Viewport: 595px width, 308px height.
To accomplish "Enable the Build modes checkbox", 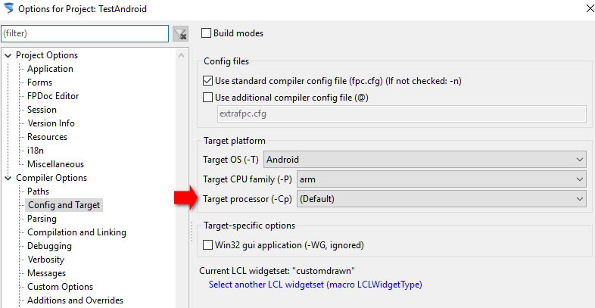I will 206,33.
